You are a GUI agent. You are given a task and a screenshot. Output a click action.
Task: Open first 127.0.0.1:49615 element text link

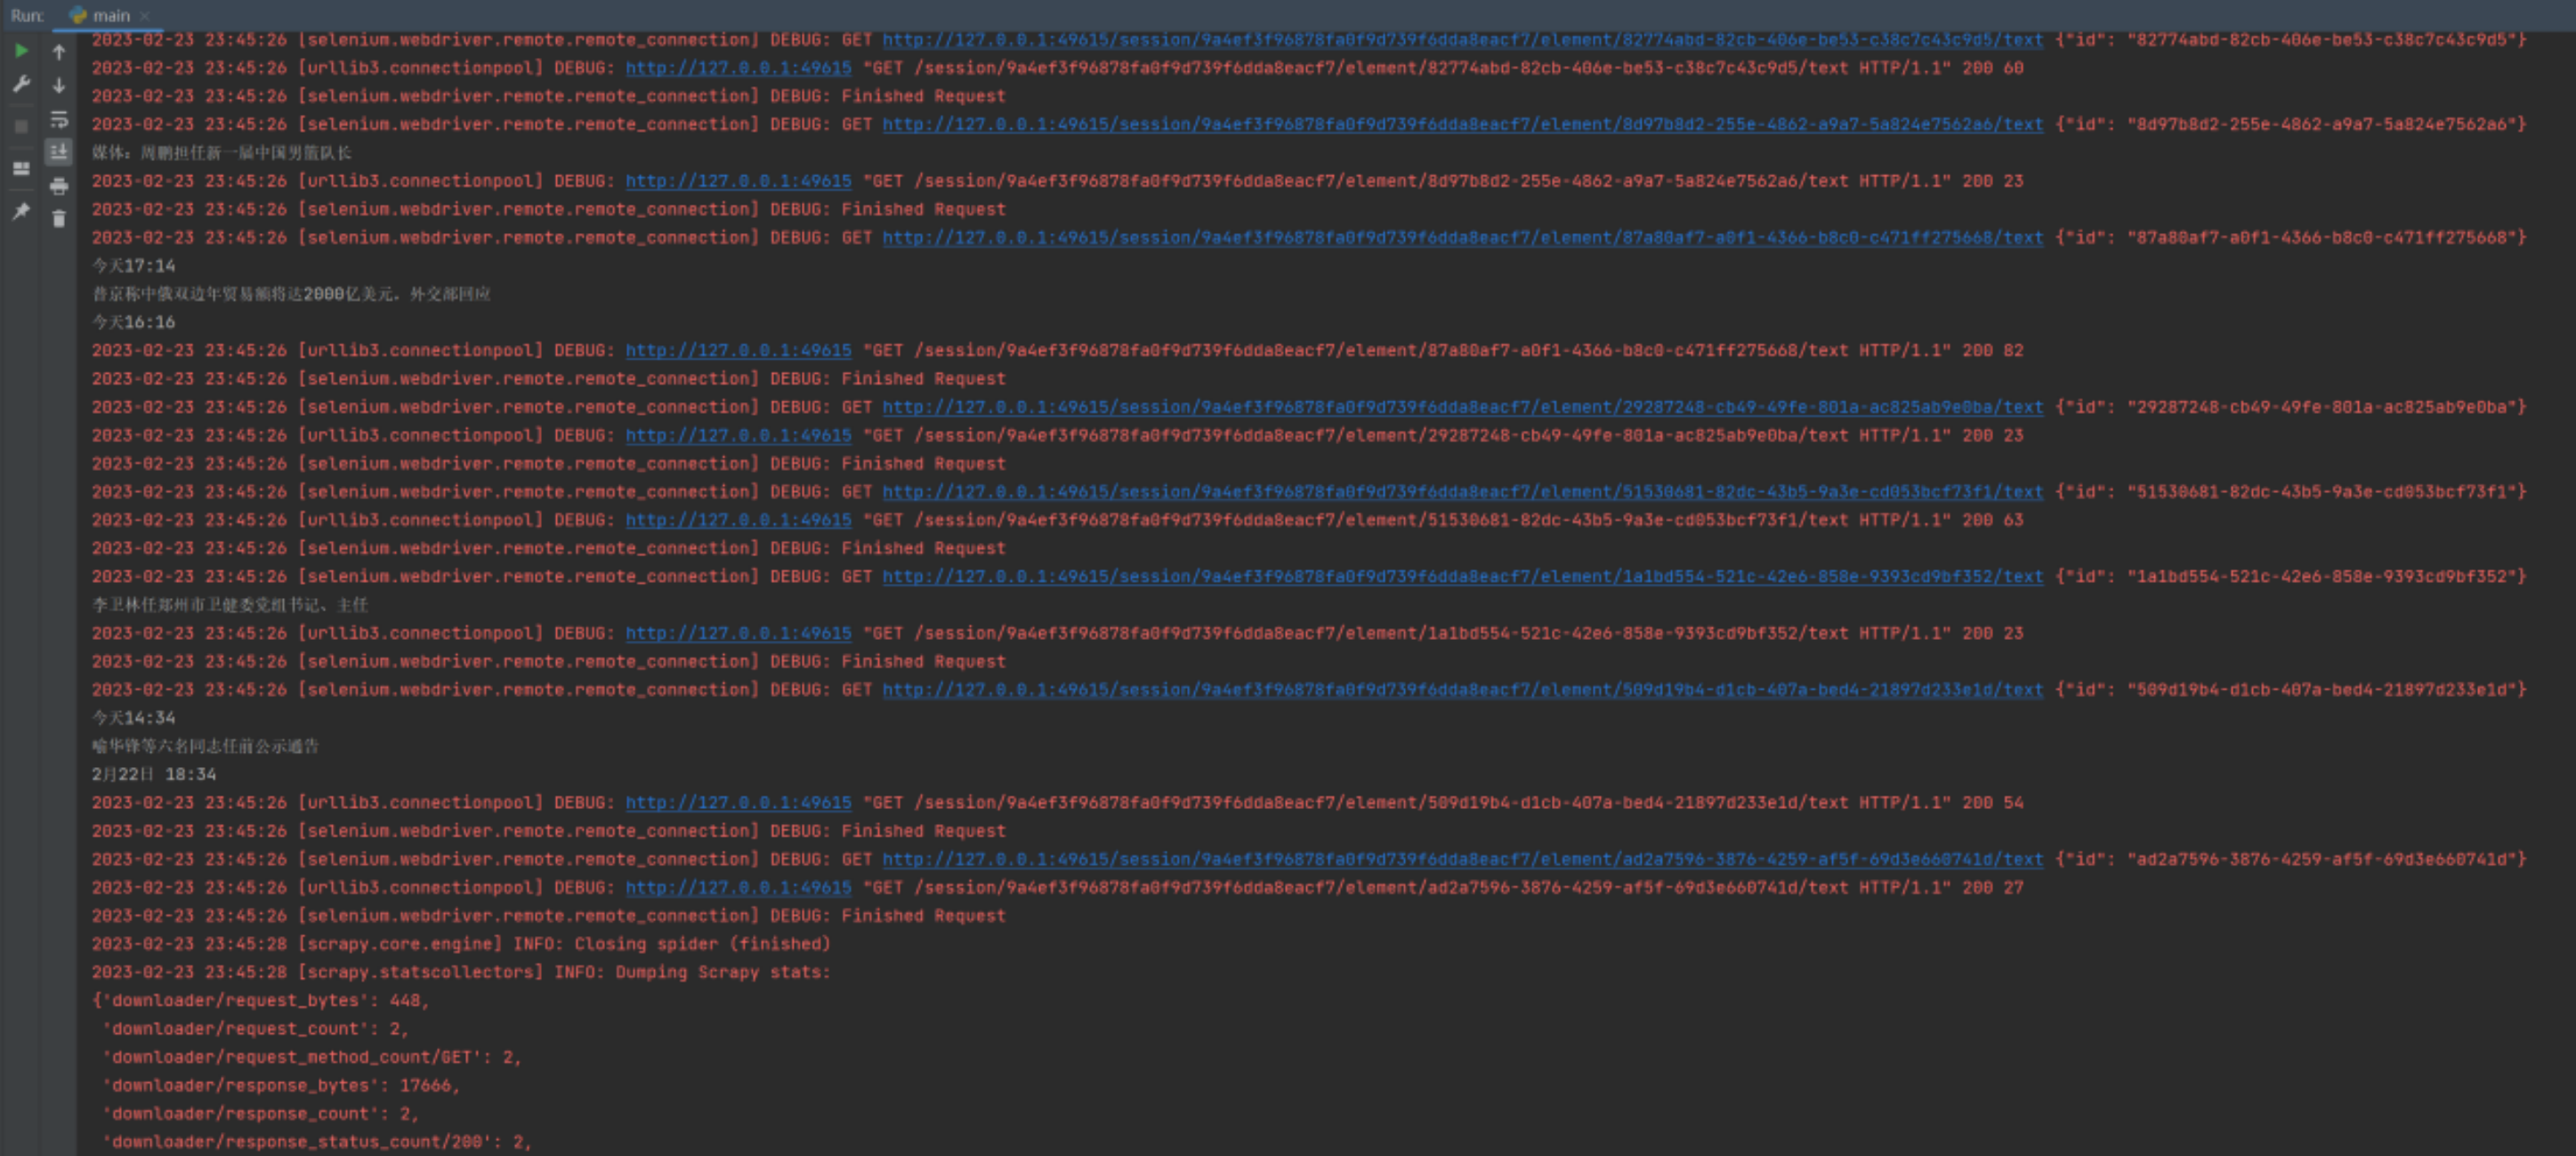click(x=1461, y=40)
